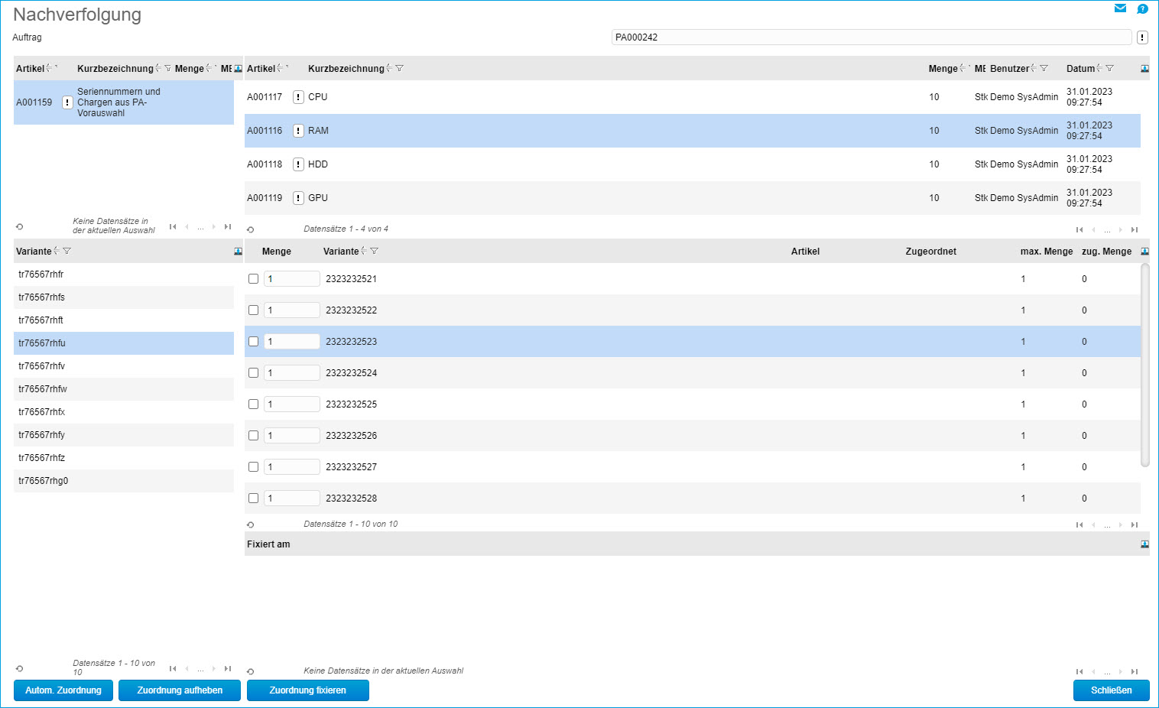The image size is (1159, 708).
Task: Open filter on left Variante column
Action: point(67,252)
